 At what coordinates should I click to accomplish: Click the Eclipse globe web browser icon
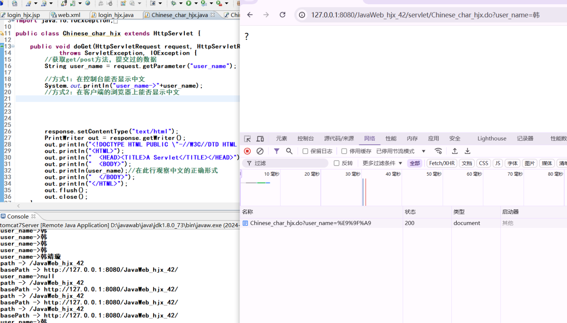[88, 3]
